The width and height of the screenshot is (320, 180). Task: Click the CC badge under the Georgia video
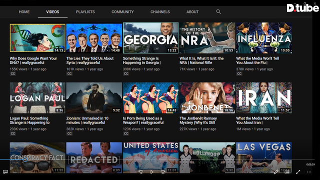pyautogui.click(x=126, y=73)
